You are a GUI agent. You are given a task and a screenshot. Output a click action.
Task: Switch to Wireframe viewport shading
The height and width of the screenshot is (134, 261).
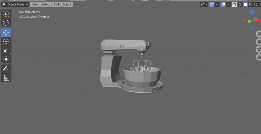pyautogui.click(x=241, y=4)
